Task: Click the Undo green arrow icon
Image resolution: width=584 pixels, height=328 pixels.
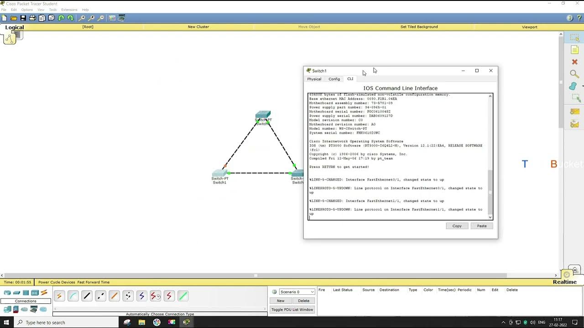Action: (x=61, y=18)
